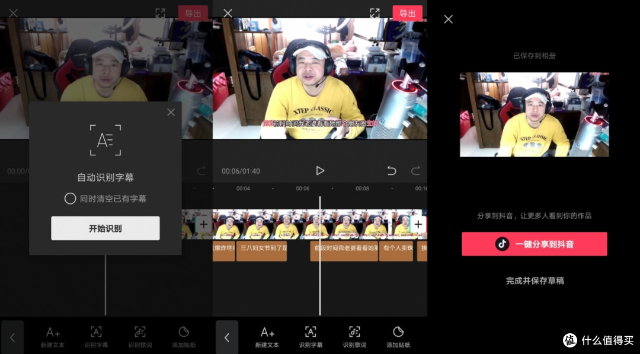This screenshot has width=640, height=354.
Task: Select subtitle clip ending 爆炸终
Action: pyautogui.click(x=223, y=251)
